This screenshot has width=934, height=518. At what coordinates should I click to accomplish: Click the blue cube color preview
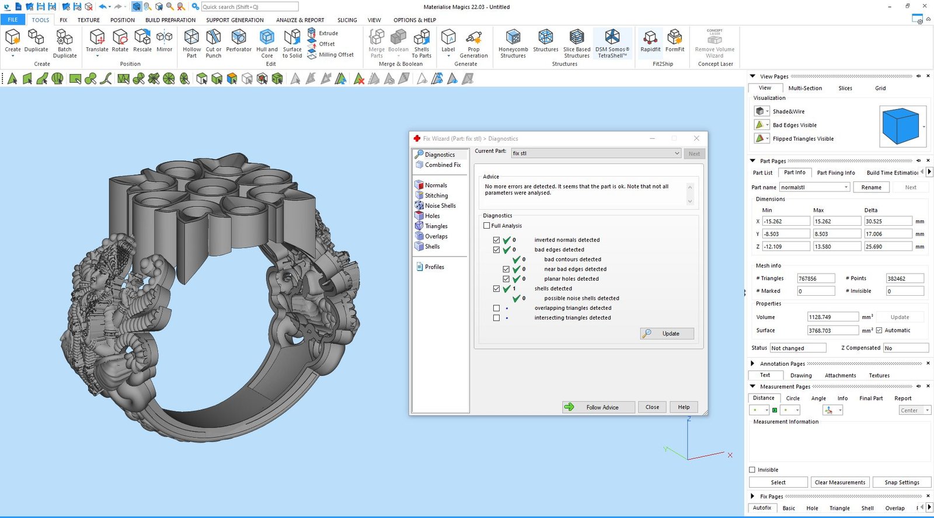point(900,125)
